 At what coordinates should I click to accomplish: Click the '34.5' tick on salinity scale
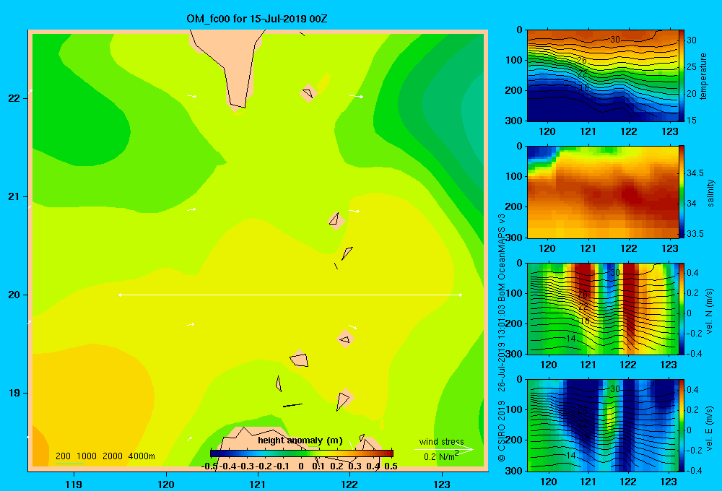coord(695,173)
